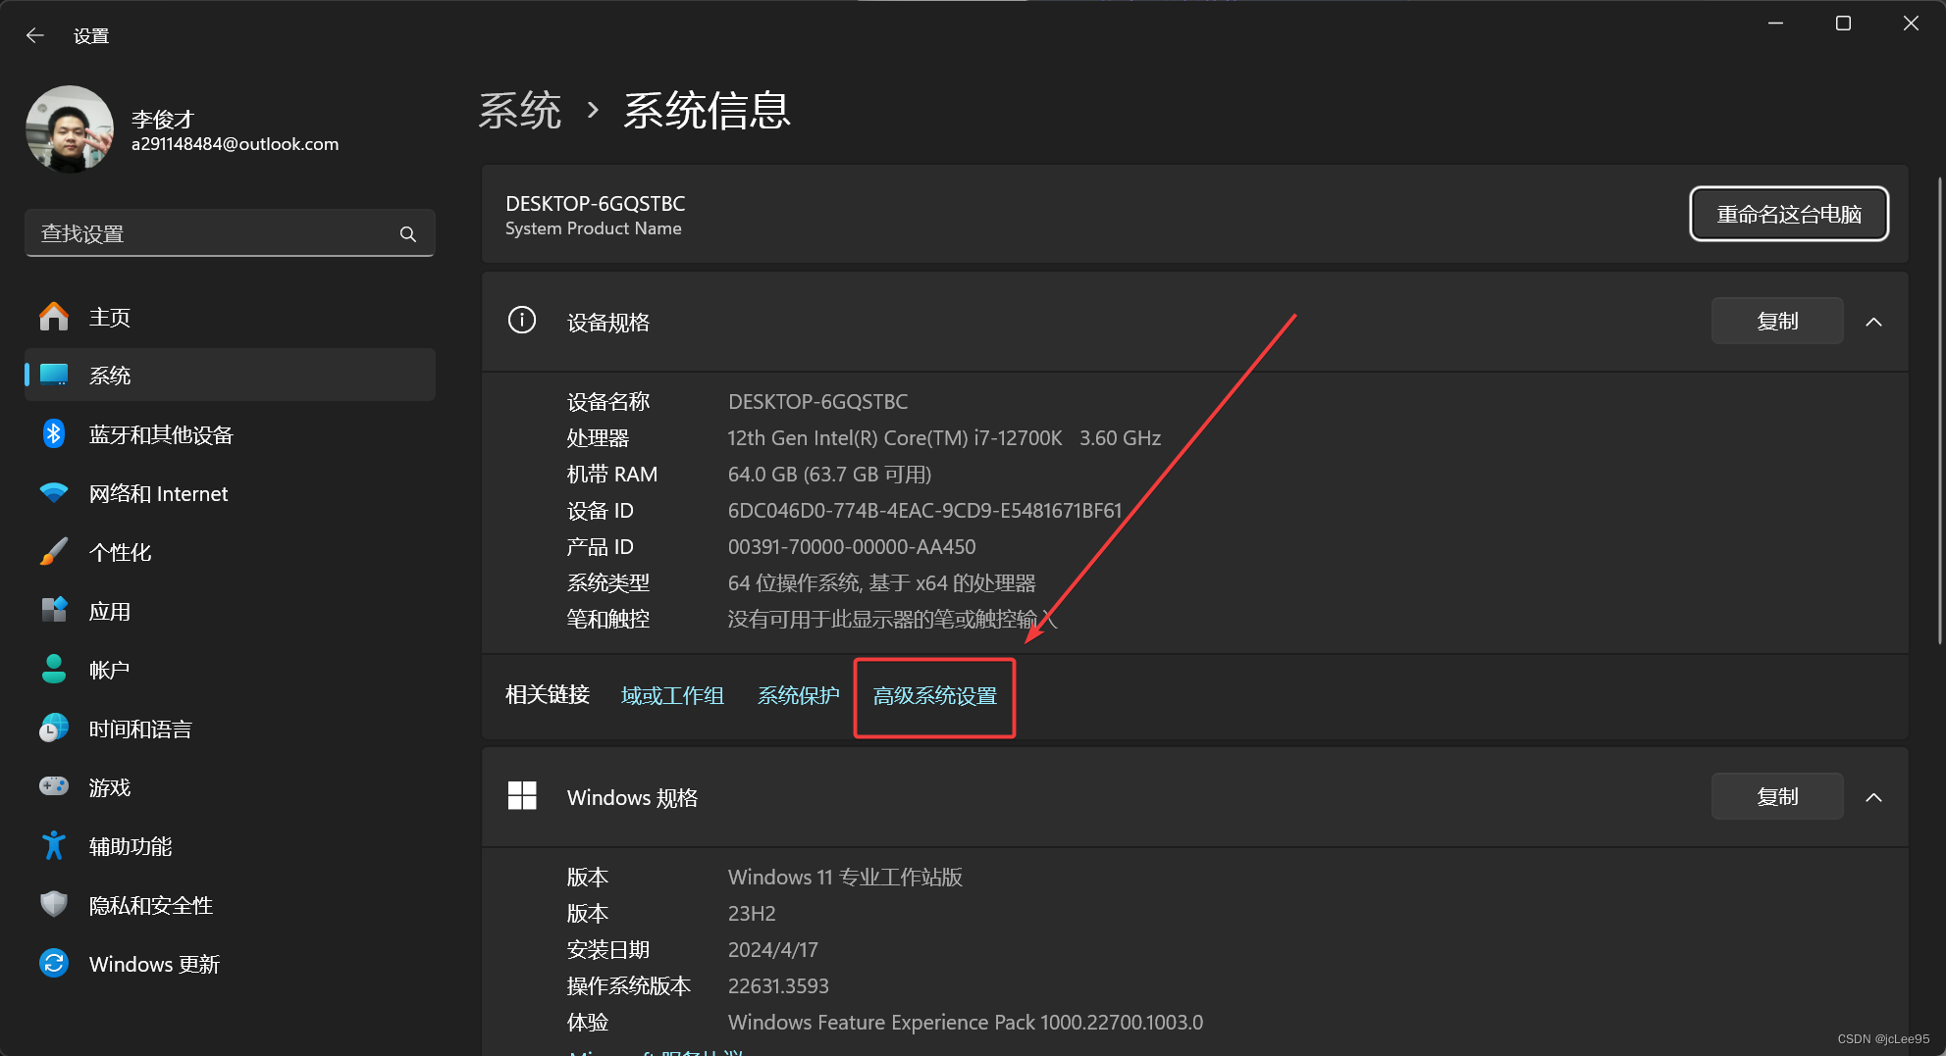1946x1056 pixels.
Task: Click the Windows Update refresh icon
Action: tap(54, 963)
